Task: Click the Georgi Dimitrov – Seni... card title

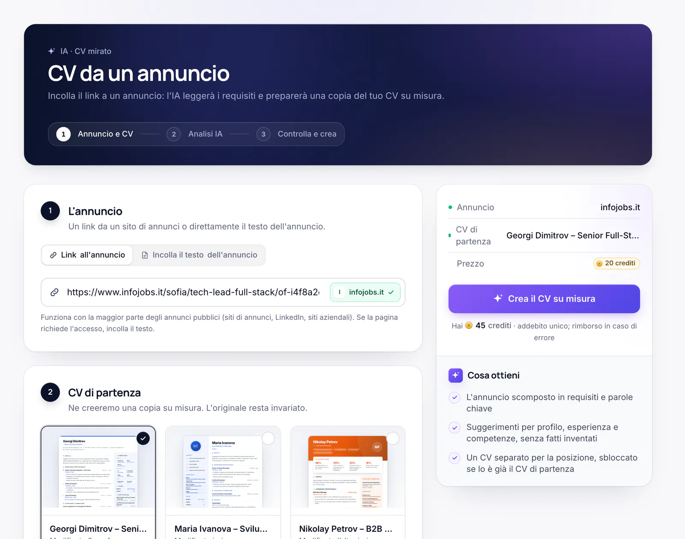Action: pyautogui.click(x=98, y=529)
